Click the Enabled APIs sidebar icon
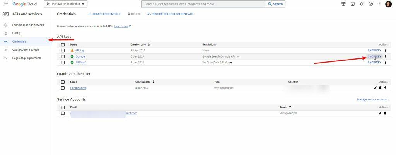This screenshot has height=155, width=396. click(x=6, y=25)
